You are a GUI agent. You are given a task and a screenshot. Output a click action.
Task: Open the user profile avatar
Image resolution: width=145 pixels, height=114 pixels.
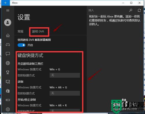pos(8,22)
